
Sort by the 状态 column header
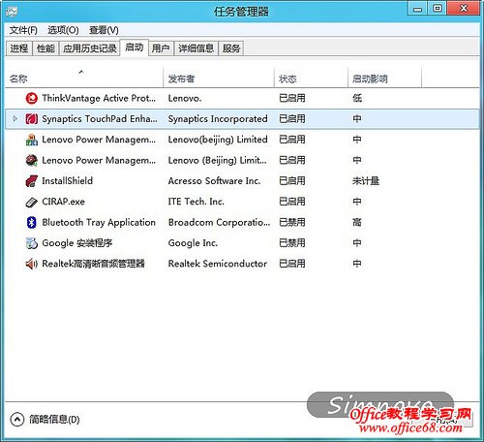[x=311, y=79]
